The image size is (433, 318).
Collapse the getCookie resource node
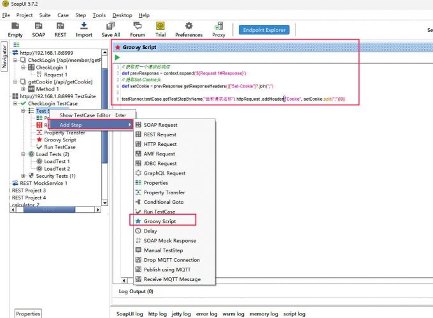click(15, 82)
